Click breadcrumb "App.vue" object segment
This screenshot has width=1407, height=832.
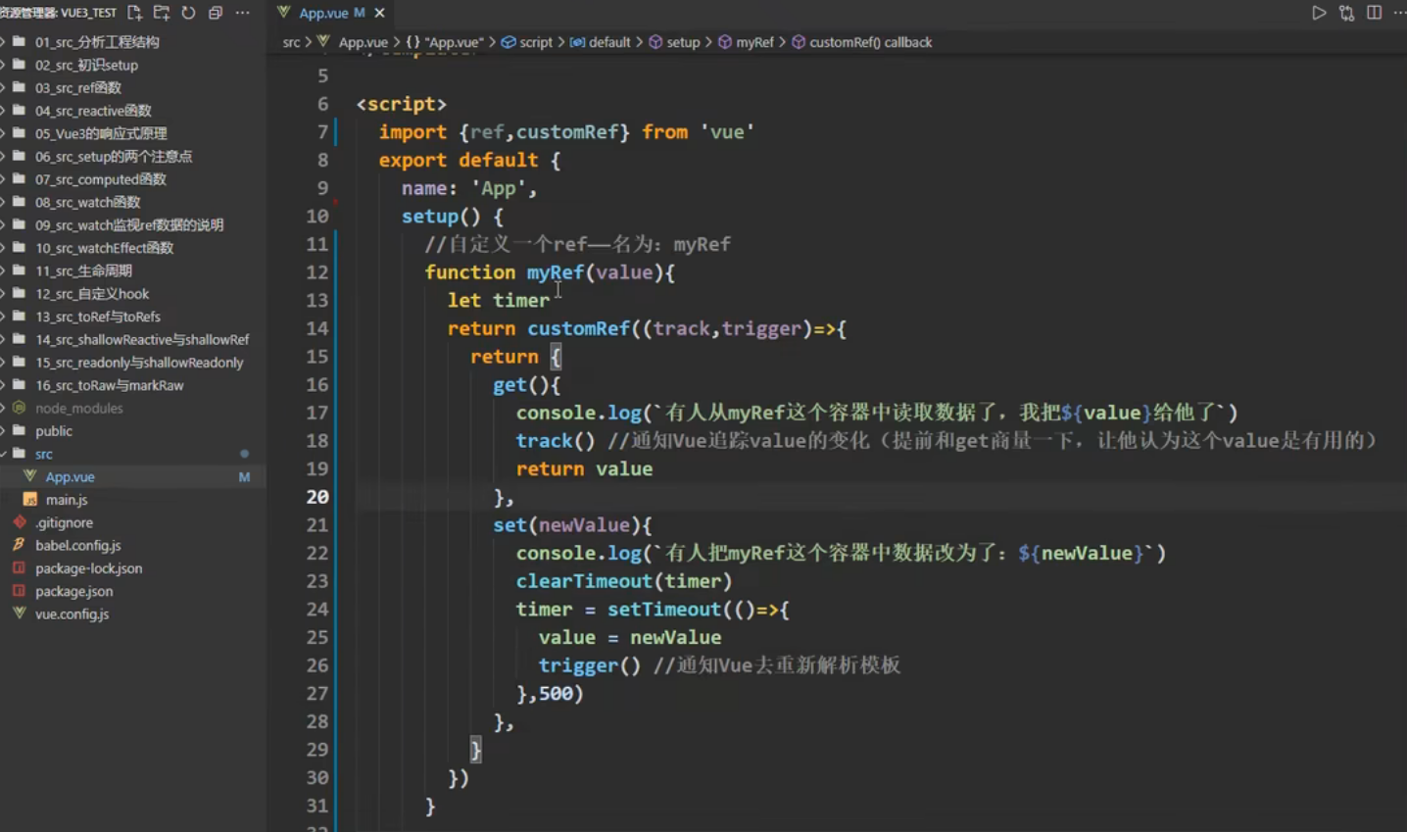454,42
